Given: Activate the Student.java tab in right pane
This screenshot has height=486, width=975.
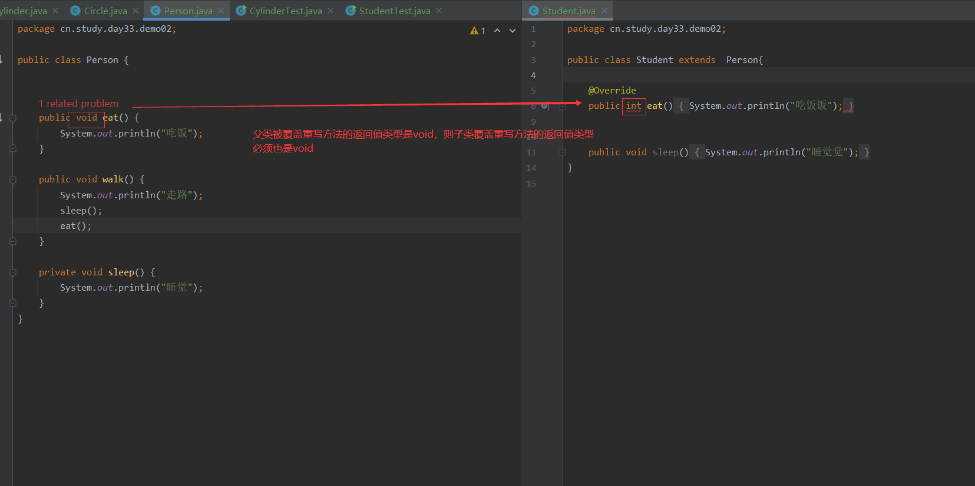Looking at the screenshot, I should (569, 11).
